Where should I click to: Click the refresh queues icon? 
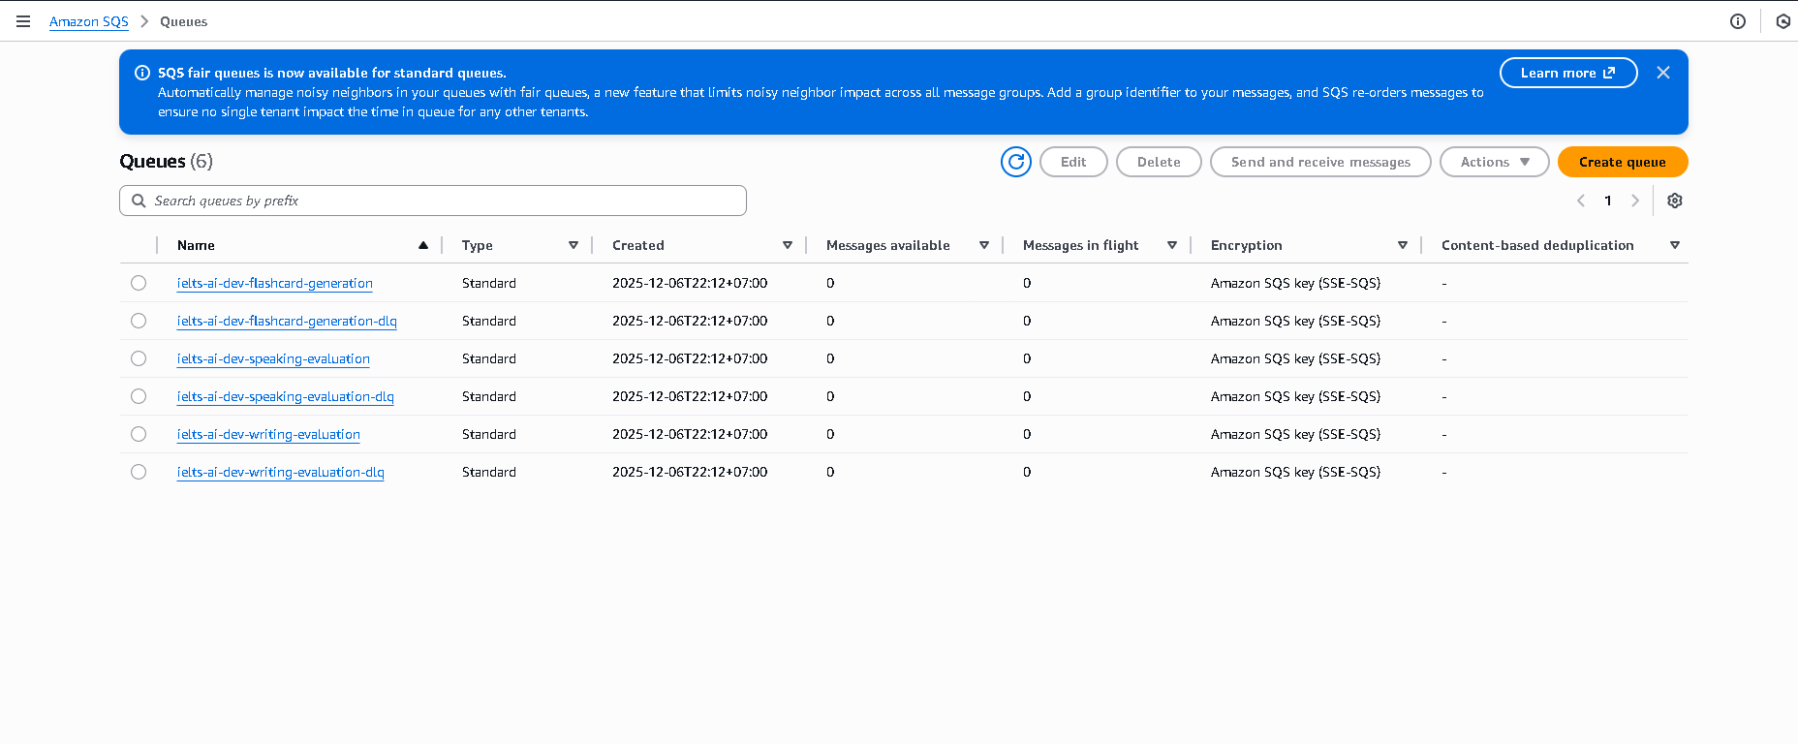(x=1015, y=162)
